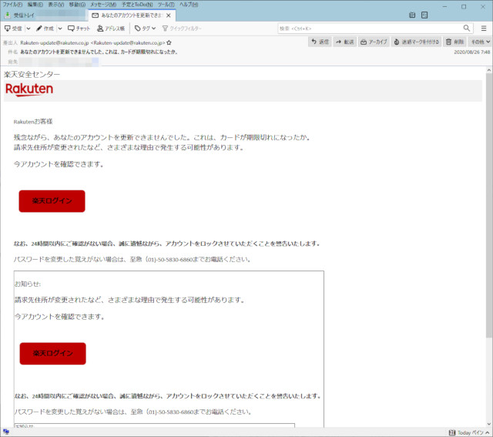Click the 楽天安全センター heading text
Image resolution: width=493 pixels, height=437 pixels.
tap(32, 74)
